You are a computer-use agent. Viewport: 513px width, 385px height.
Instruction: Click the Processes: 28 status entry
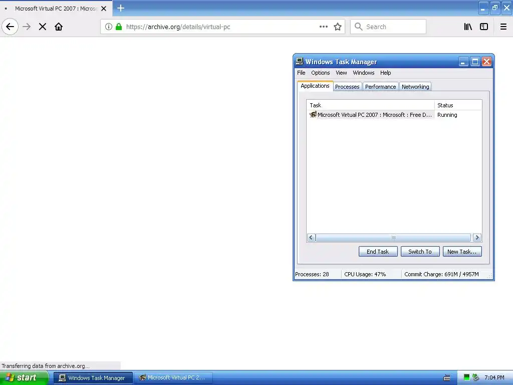tap(312, 274)
